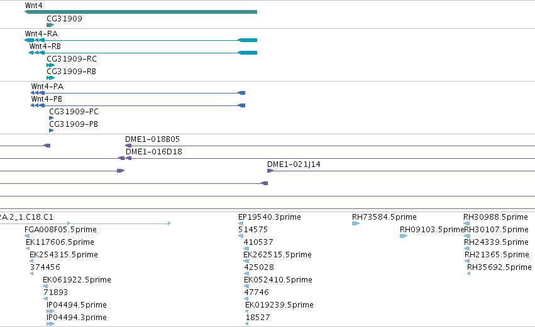535x327 pixels.
Task: Select the Wnt4-RB transcript label
Action: [x=45, y=46]
